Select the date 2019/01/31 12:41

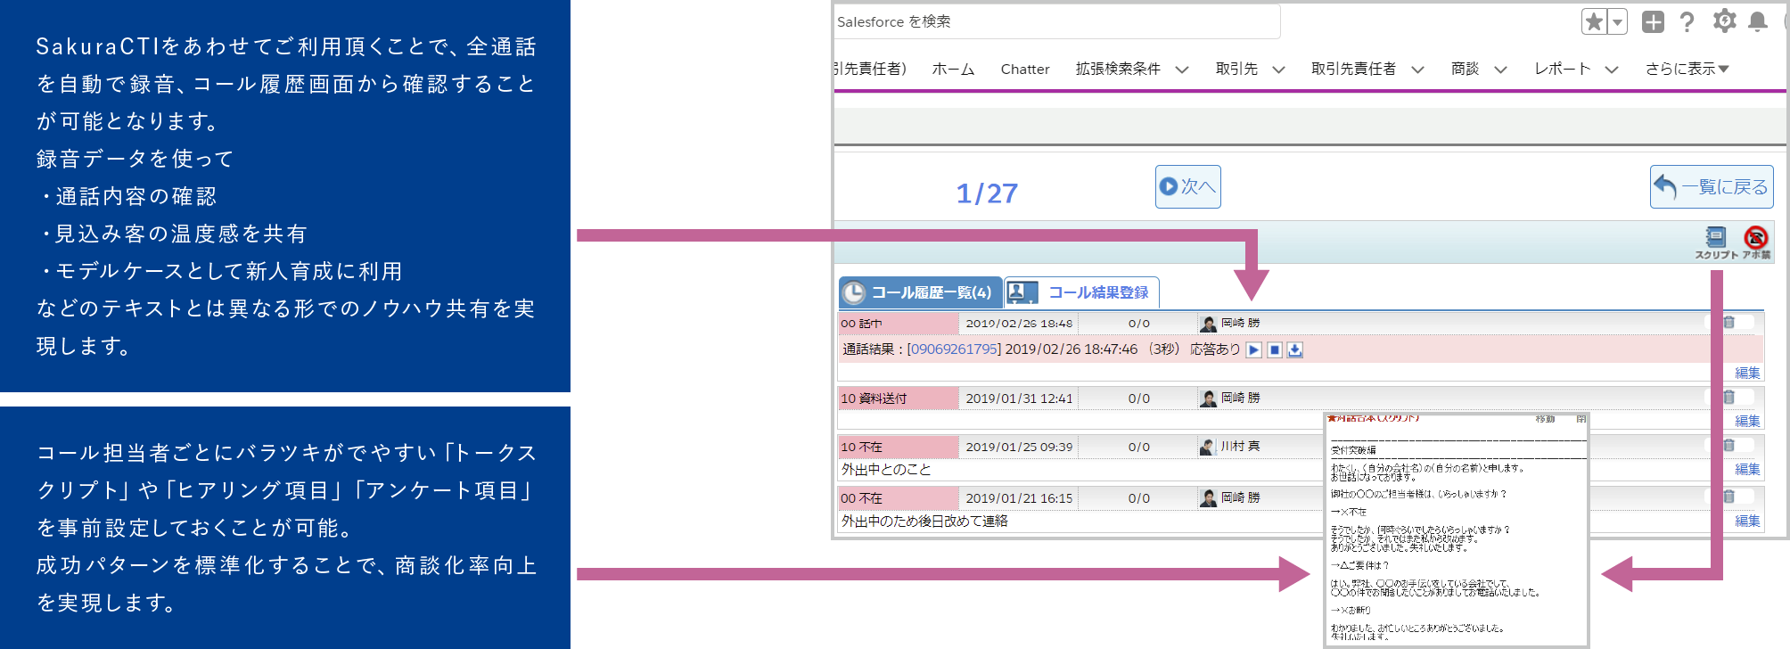point(1019,398)
